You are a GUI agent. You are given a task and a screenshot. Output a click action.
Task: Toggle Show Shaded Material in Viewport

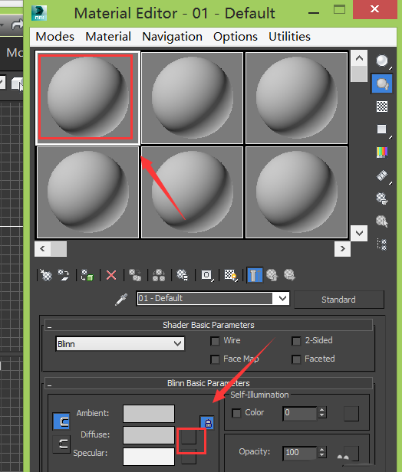tap(231, 275)
